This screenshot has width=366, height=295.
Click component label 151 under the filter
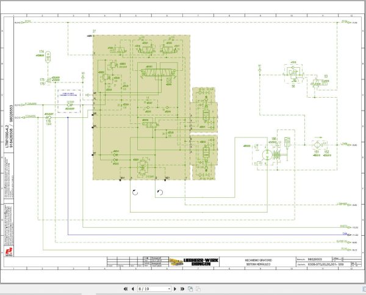click(317, 151)
